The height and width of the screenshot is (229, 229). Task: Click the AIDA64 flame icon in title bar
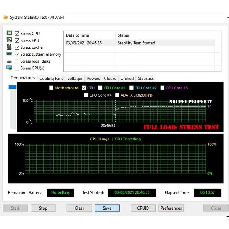[5, 17]
